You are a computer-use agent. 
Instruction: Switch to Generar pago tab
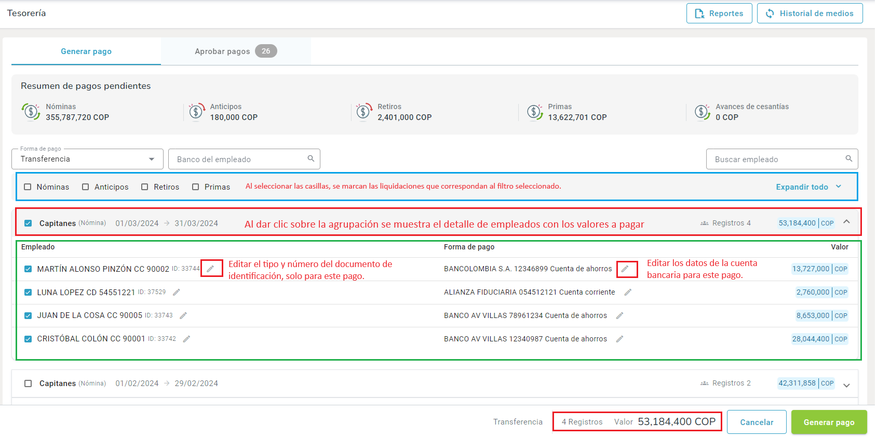pos(86,51)
